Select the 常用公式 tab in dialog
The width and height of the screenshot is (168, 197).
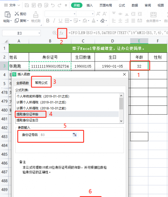[x=41, y=83]
